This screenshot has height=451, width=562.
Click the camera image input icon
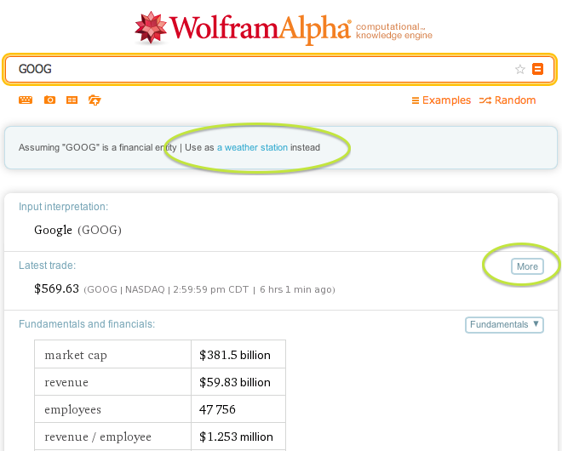click(x=50, y=100)
